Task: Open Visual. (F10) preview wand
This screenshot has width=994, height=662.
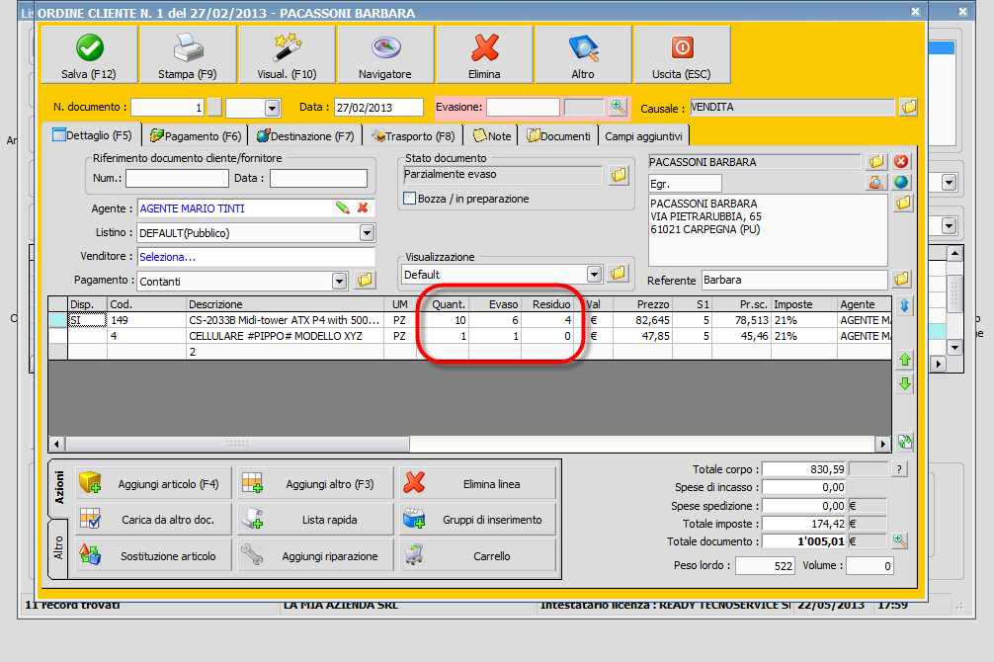Action: (x=287, y=55)
